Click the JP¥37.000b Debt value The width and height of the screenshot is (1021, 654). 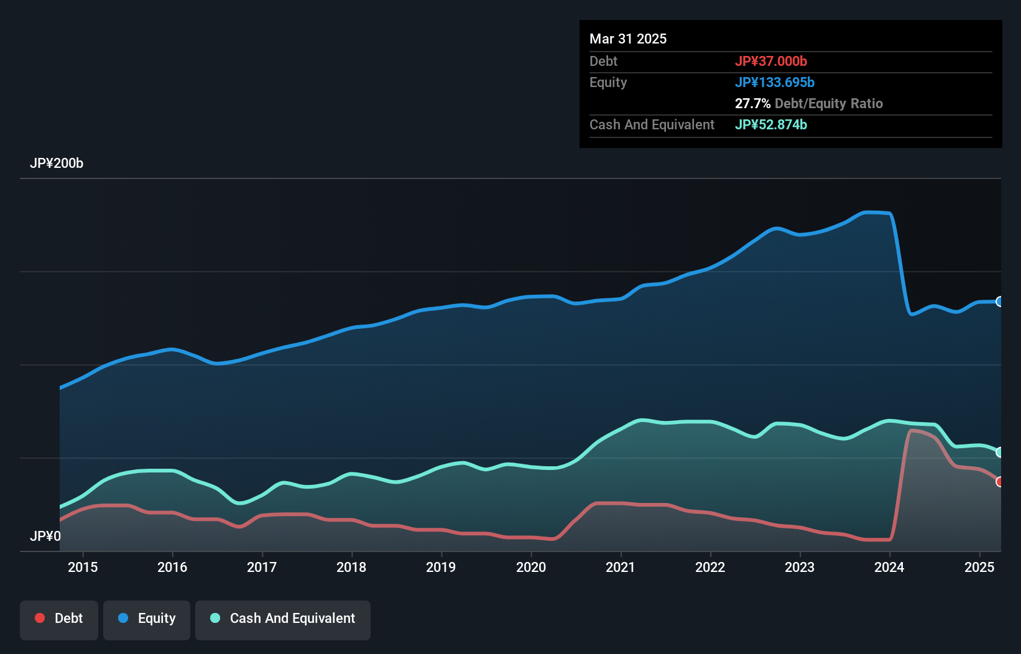coord(771,62)
